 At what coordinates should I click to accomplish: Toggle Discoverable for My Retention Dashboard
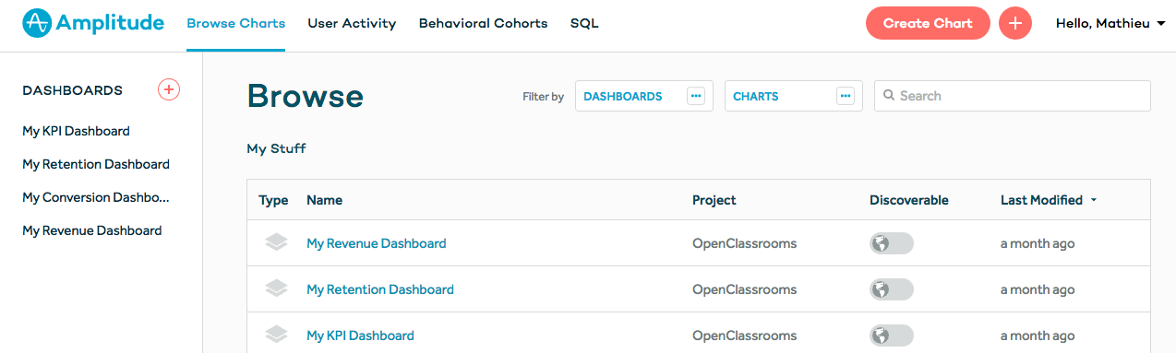pos(892,289)
